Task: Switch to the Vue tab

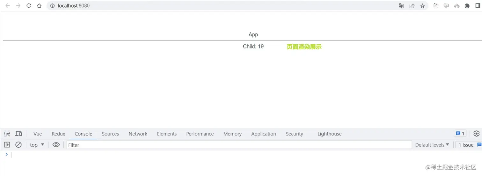Action: [x=38, y=134]
